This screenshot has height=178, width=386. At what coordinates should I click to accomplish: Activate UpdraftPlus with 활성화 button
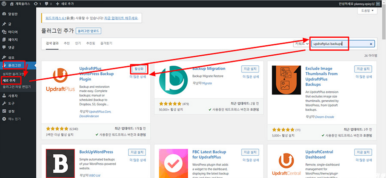point(139,69)
